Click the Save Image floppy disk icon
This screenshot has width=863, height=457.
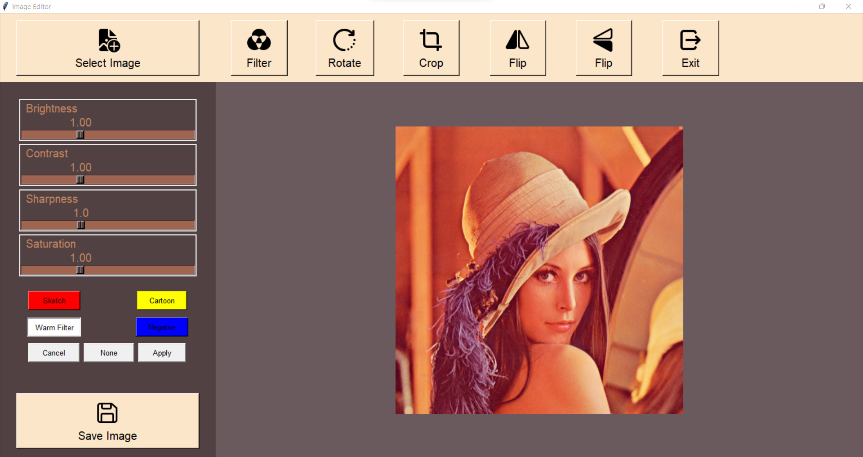[x=107, y=413]
